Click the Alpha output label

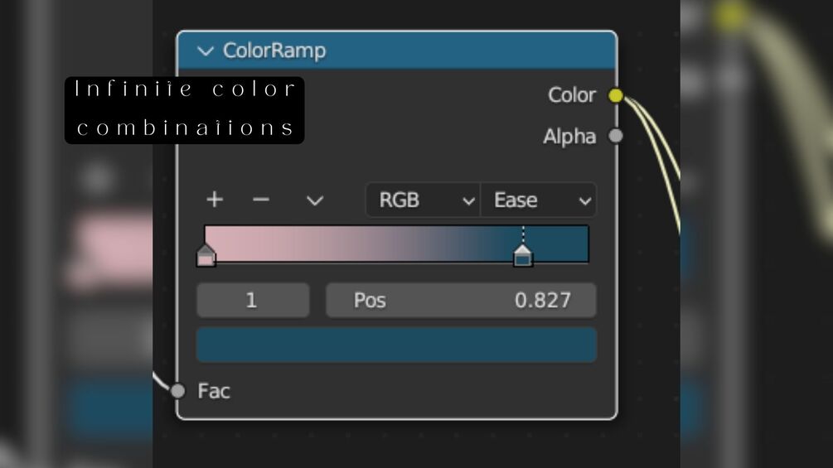(569, 137)
